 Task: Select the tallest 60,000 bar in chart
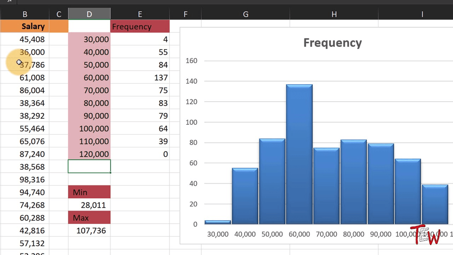(x=299, y=151)
